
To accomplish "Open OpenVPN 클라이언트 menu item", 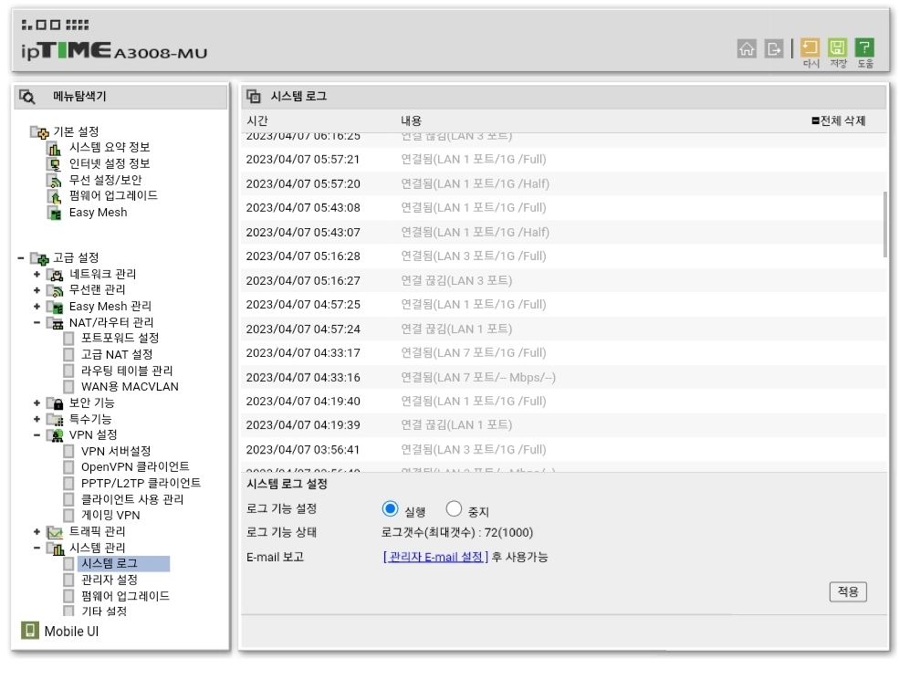I will 135,467.
